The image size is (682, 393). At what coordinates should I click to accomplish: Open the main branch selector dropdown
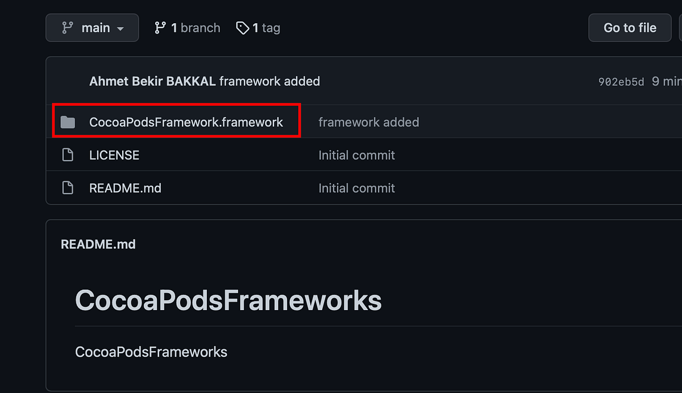pyautogui.click(x=92, y=27)
